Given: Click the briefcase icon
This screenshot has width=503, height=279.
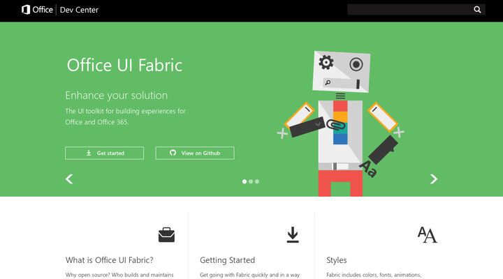Looking at the screenshot, I should 166,235.
